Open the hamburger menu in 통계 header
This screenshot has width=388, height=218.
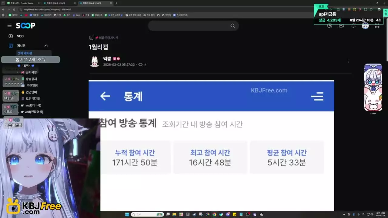317,96
